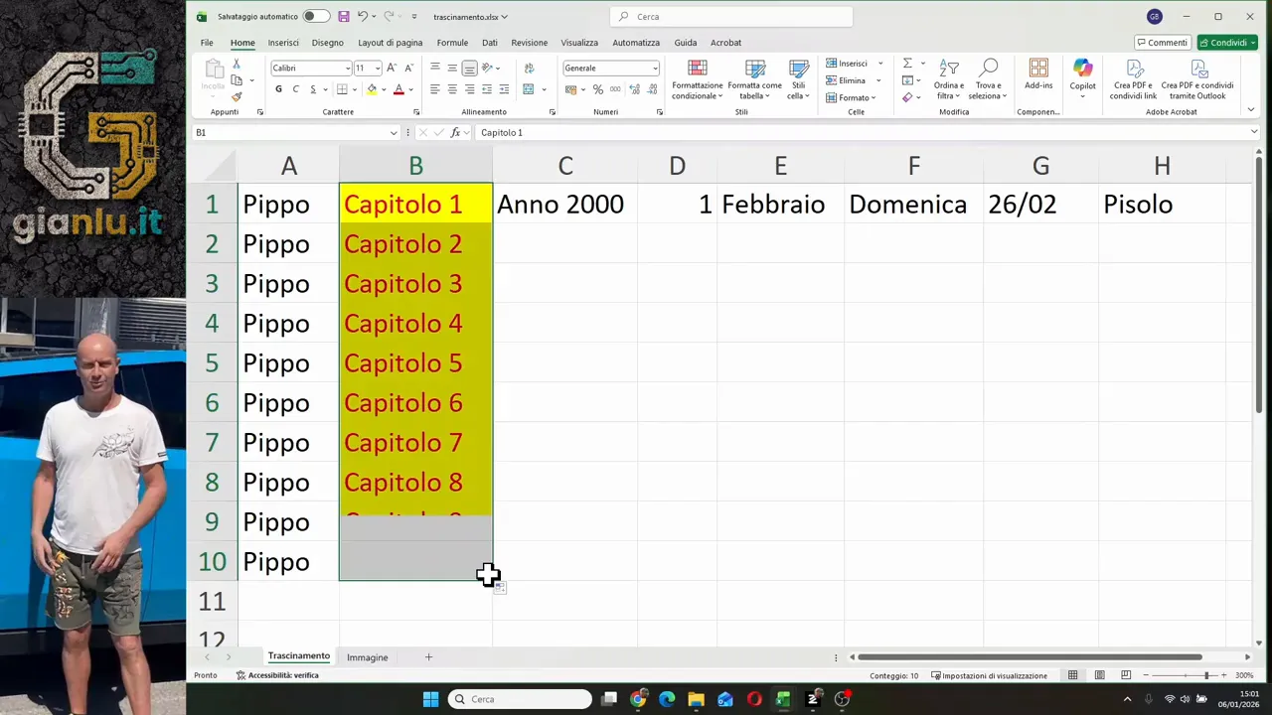
Task: Expand the Name Box dropdown arrow
Action: [x=394, y=132]
